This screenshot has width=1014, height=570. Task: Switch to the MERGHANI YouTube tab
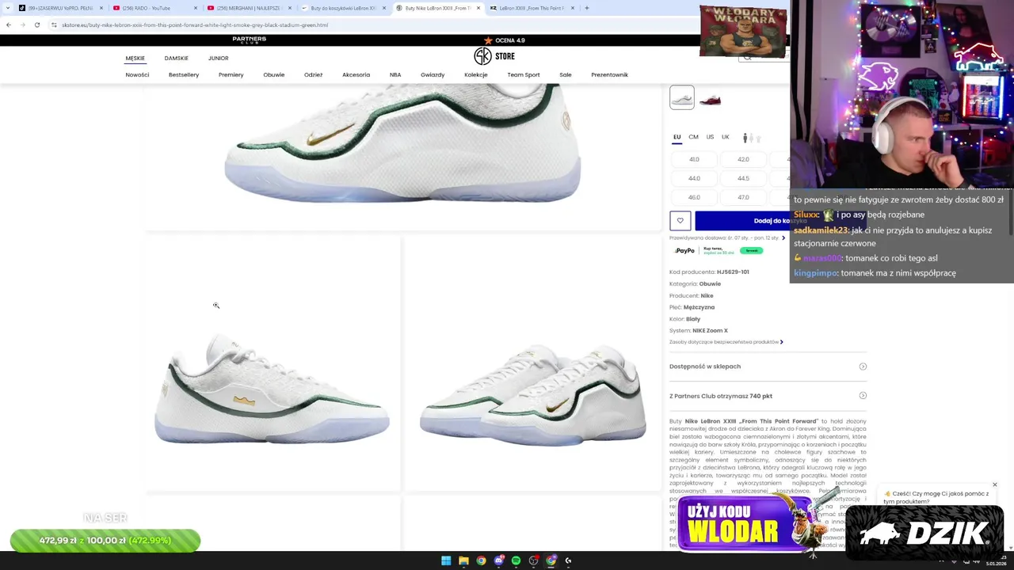tap(250, 8)
